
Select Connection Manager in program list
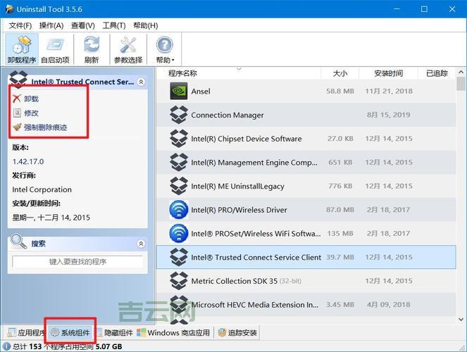tap(227, 115)
